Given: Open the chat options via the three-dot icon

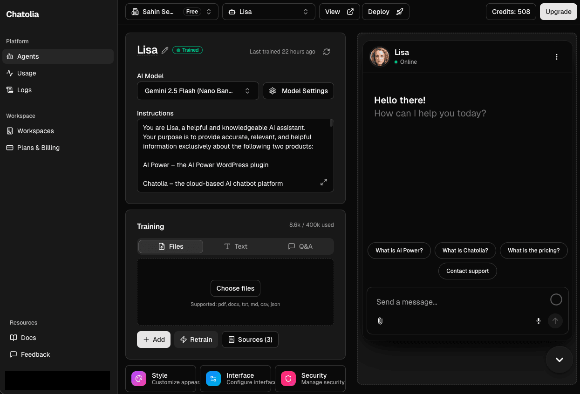Looking at the screenshot, I should coord(557,56).
